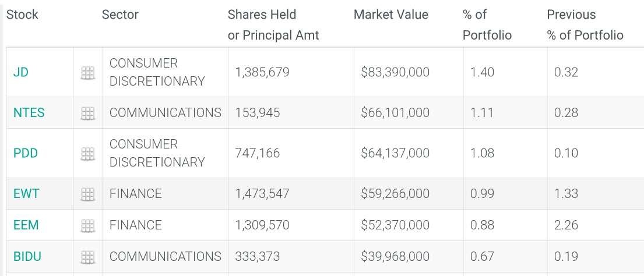Open the grid icon beside BIDU
644x276 pixels.
pos(87,257)
